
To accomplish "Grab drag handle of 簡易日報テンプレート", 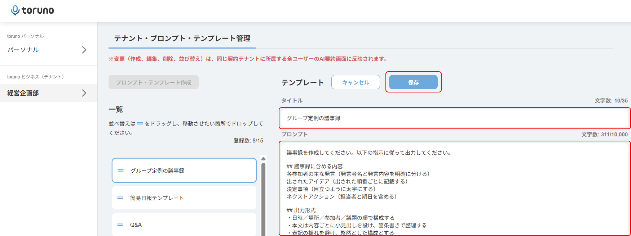I will [120, 198].
